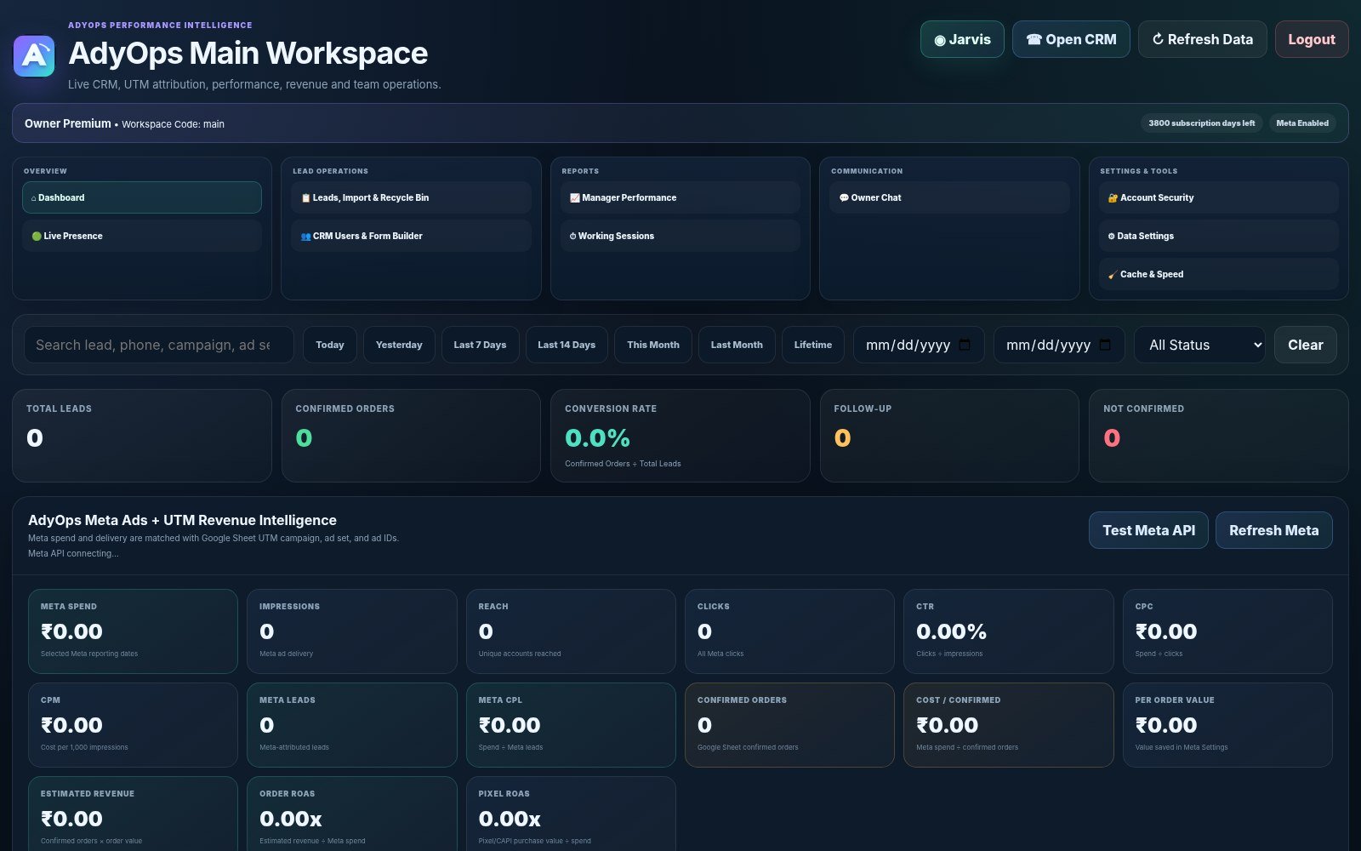1361x851 pixels.
Task: Select Last 7 Days filter
Action: 480,345
